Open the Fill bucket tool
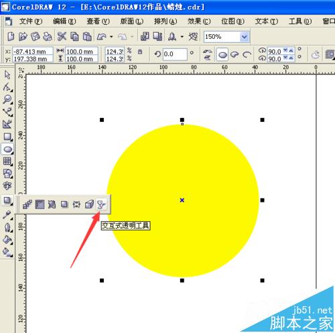335x333 pixels. [7, 240]
